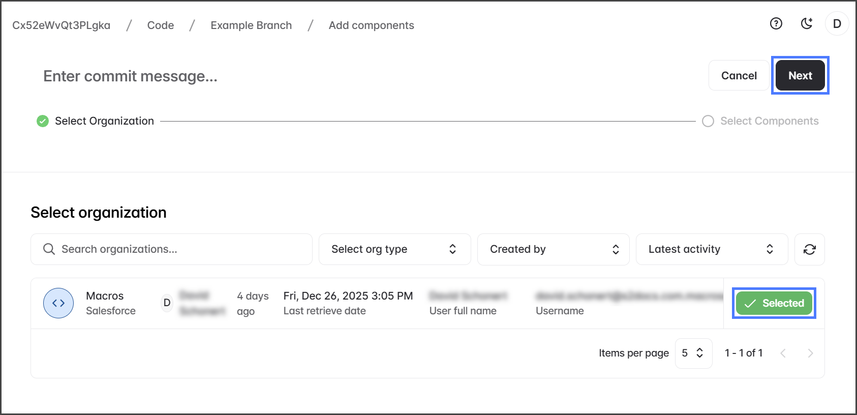Click the Select Organization step indicator
Screen dimensions: 857x415
pos(43,121)
